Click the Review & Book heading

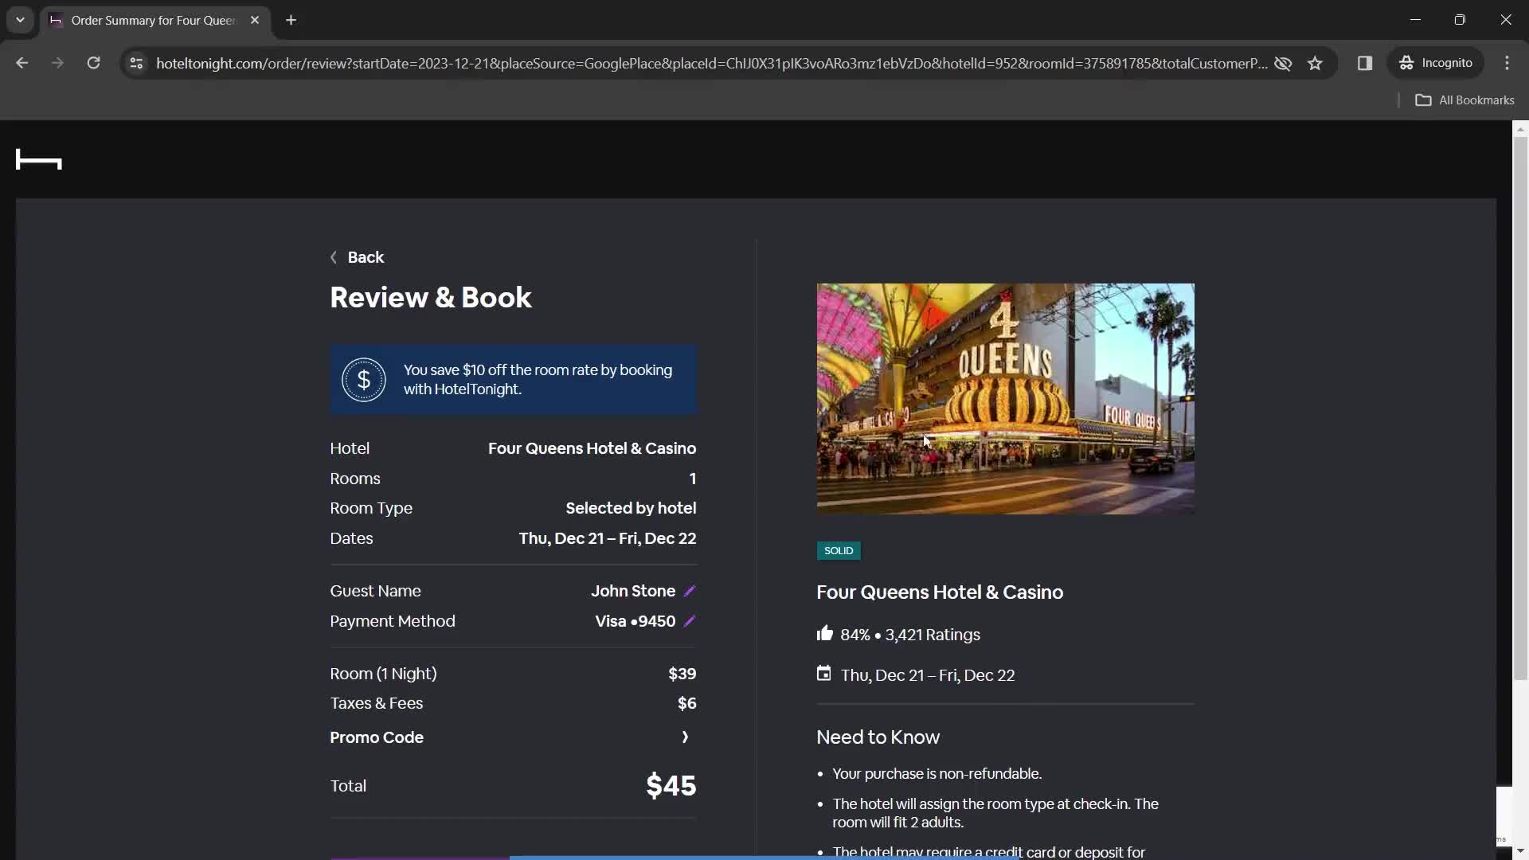click(x=431, y=298)
